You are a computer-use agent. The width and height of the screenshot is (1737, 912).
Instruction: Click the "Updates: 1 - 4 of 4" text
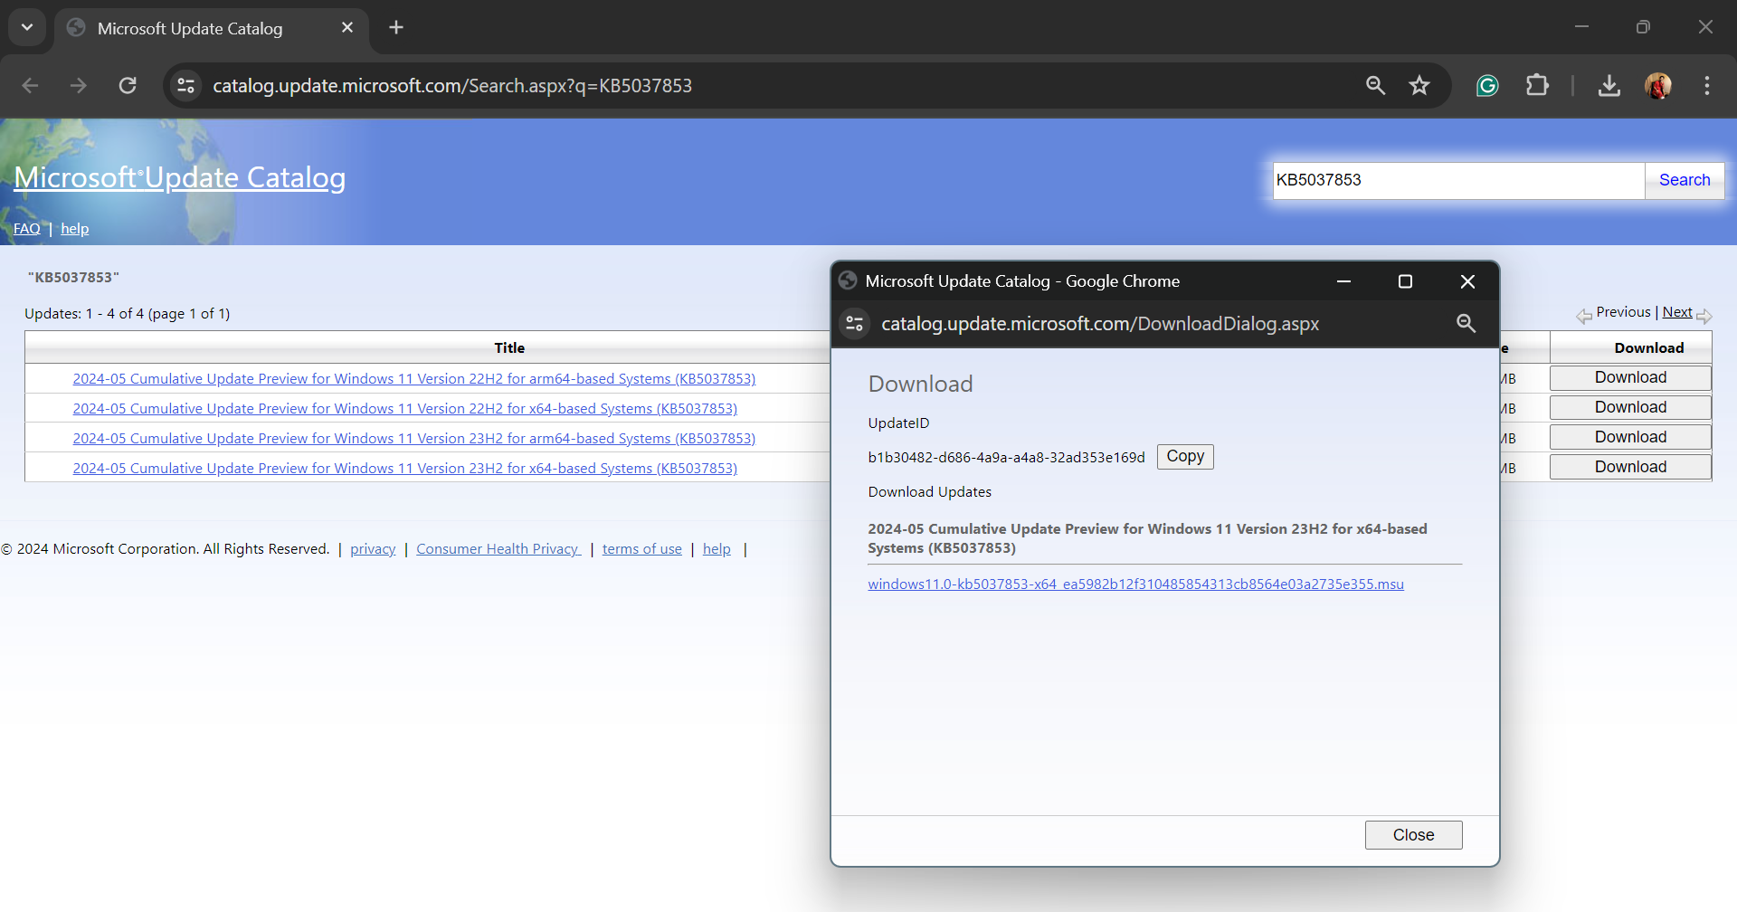tap(127, 314)
